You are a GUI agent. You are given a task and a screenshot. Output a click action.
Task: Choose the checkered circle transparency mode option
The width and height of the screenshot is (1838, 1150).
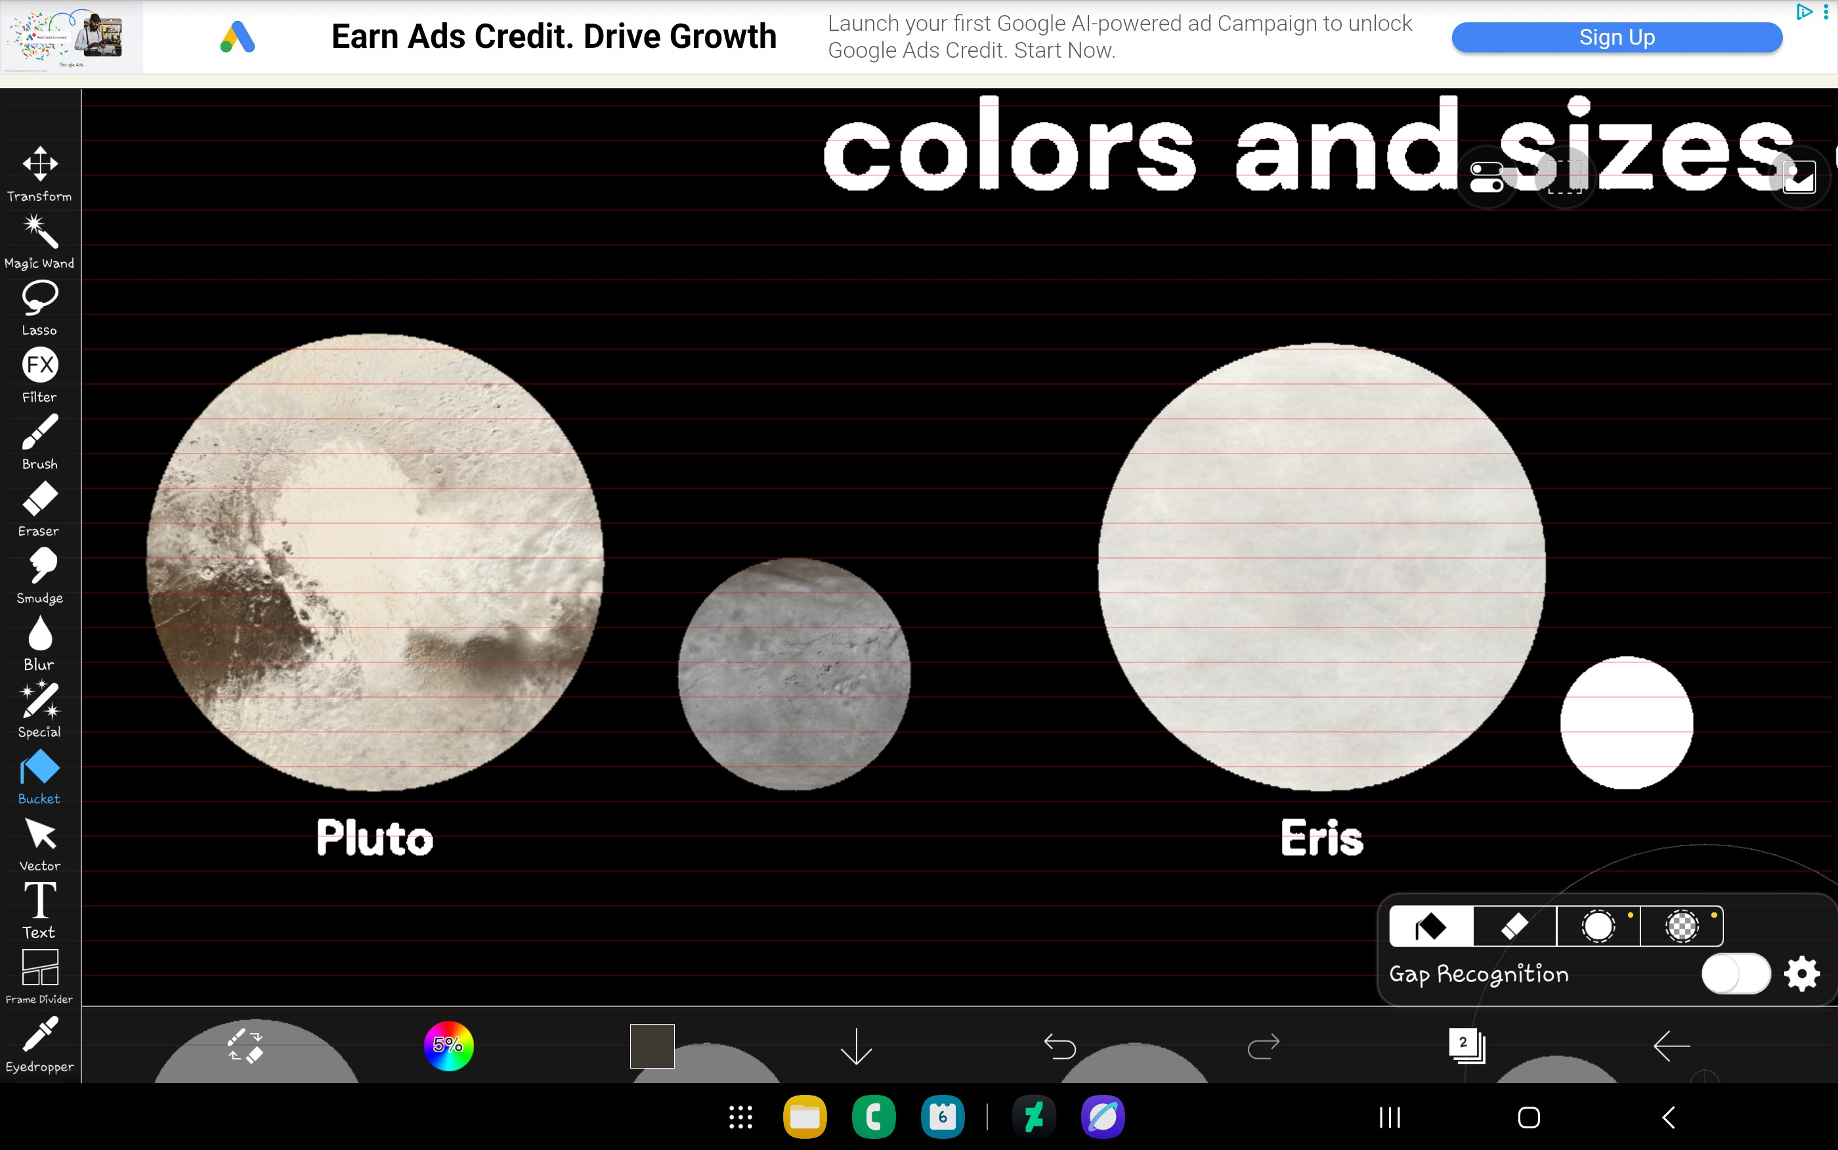(x=1682, y=926)
